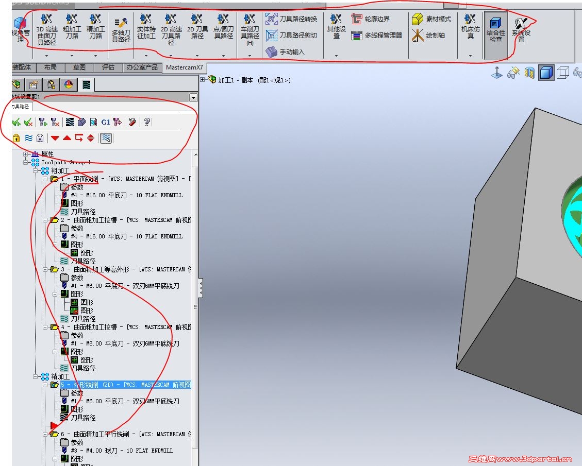The width and height of the screenshot is (582, 466).
Task: Switch to 草图 ribbon tab
Action: 79,67
